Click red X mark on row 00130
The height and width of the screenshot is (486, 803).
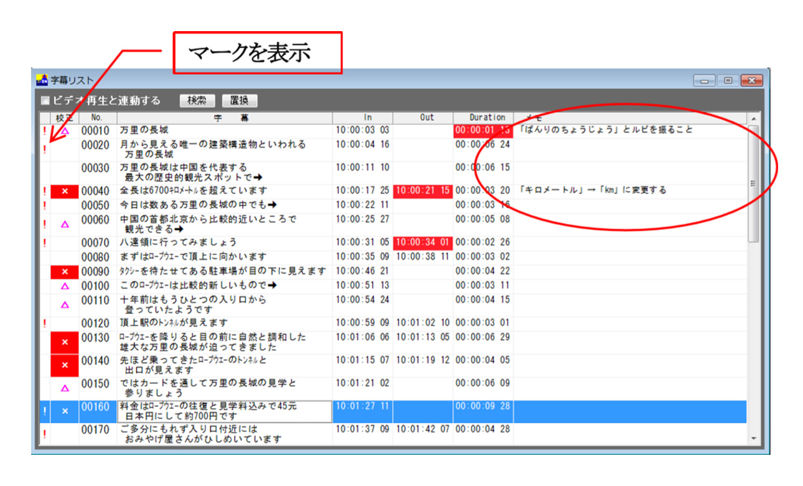65,342
